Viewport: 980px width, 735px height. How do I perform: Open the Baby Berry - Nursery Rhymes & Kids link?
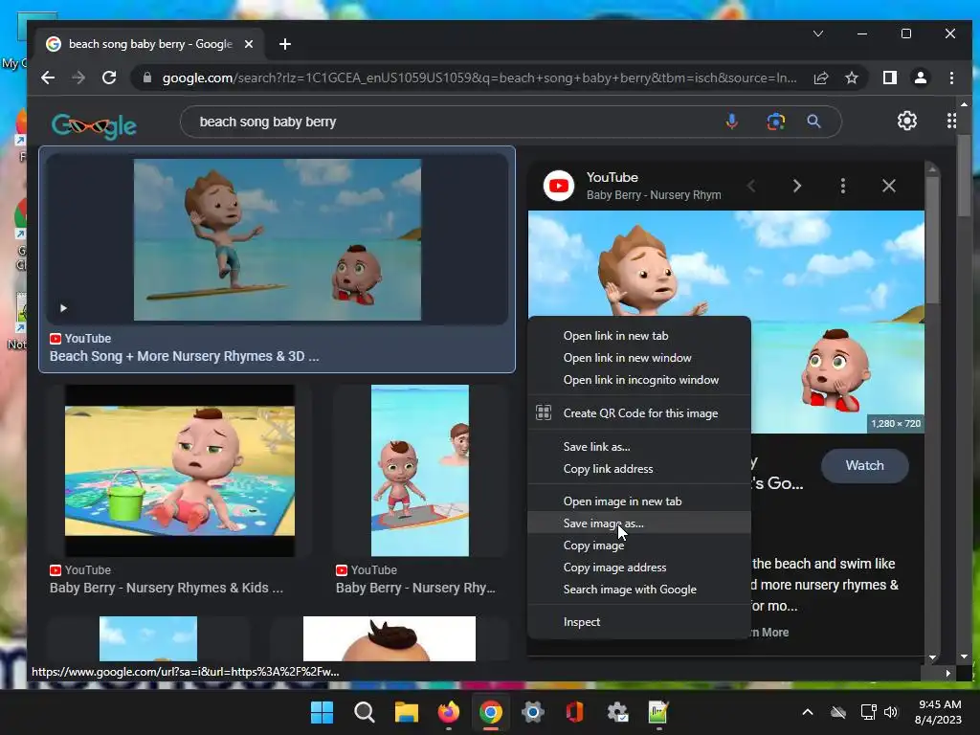pos(167,589)
